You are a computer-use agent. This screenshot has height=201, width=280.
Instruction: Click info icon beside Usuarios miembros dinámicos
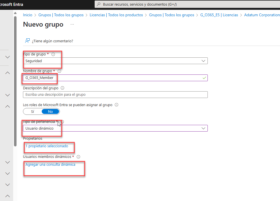[x=78, y=157]
